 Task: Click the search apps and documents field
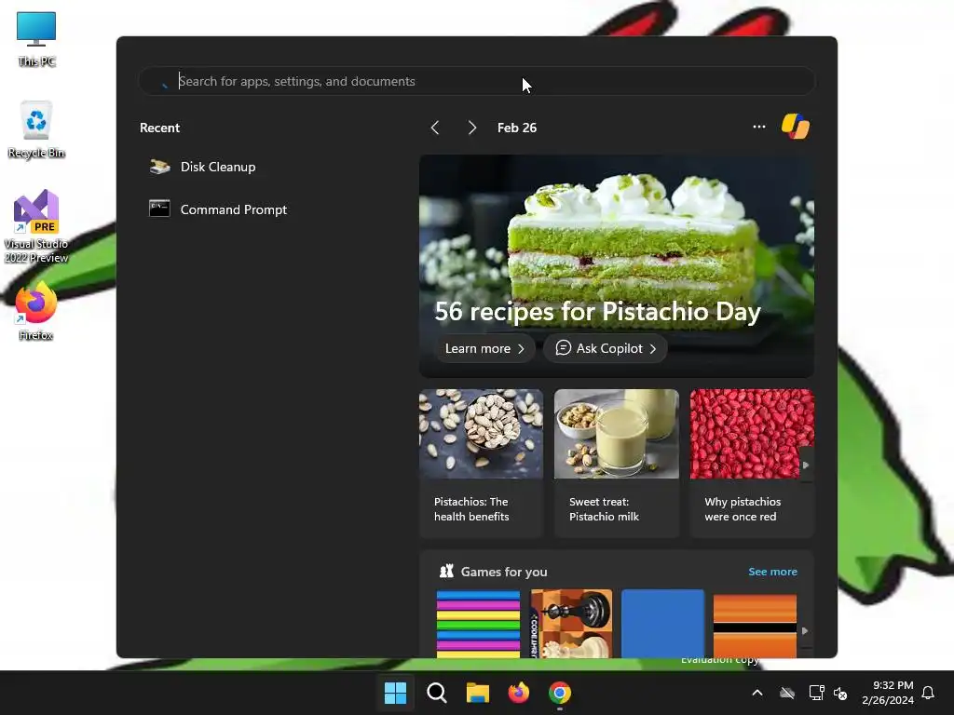coord(476,82)
